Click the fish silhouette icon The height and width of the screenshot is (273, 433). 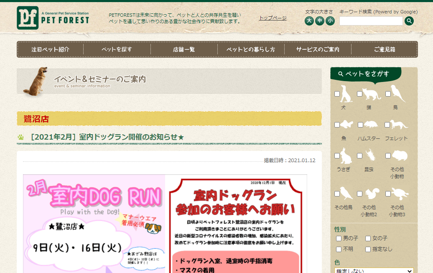point(346,124)
